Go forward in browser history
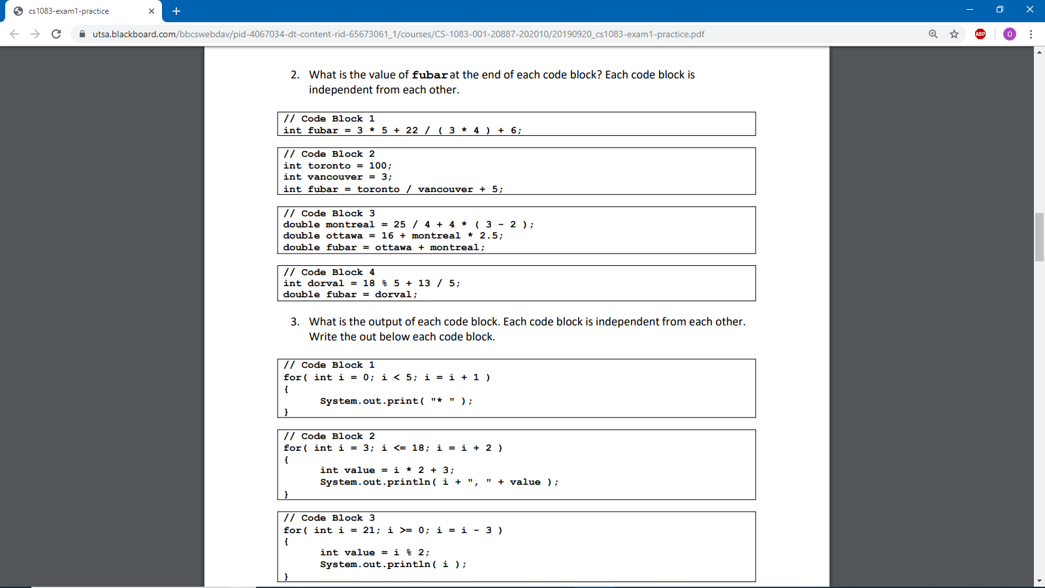 pyautogui.click(x=34, y=34)
